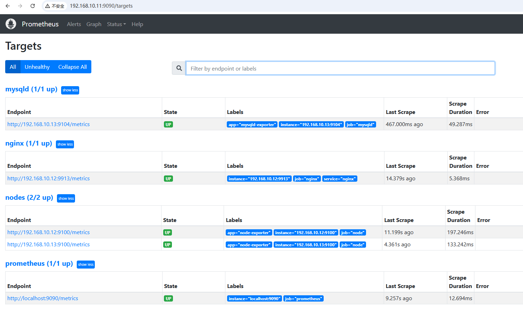Click the instance="localhost:9090" label
Screen dimensions: 523x321
[255, 299]
